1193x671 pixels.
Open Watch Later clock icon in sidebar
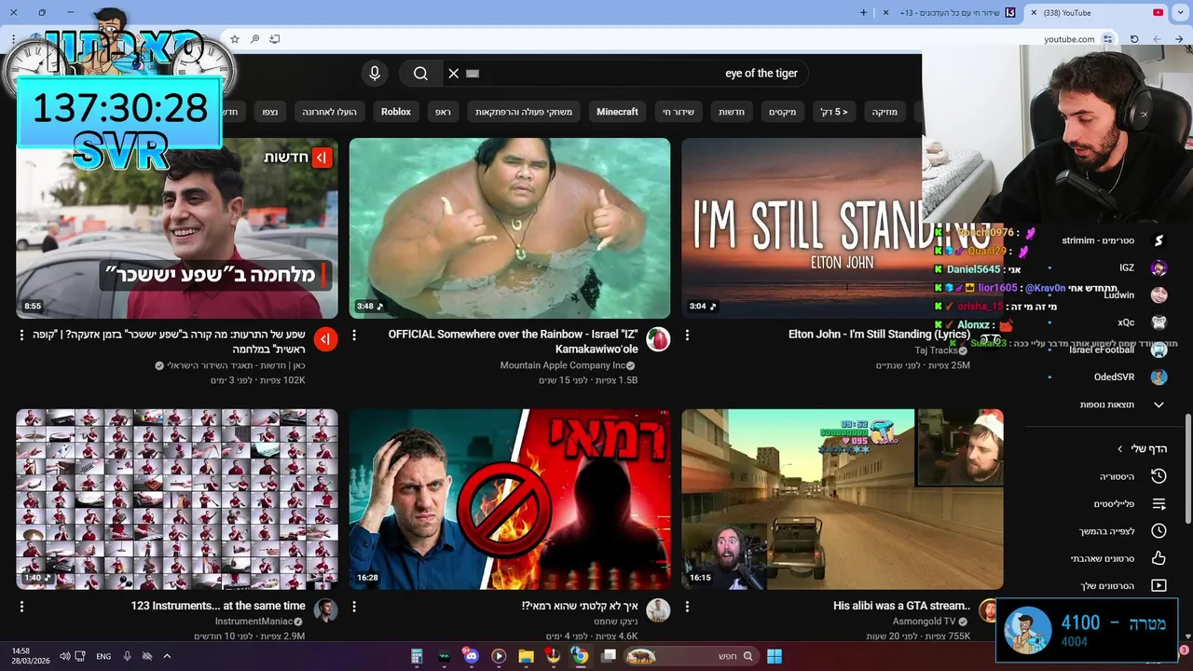coord(1159,531)
